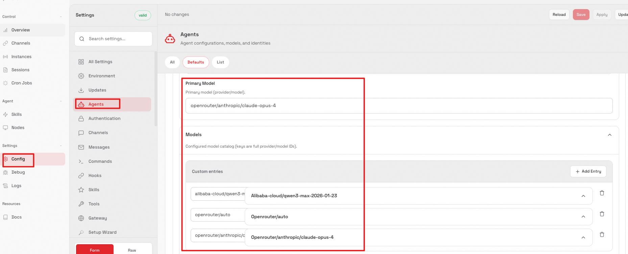Image resolution: width=628 pixels, height=254 pixels.
Task: Switch to the All agents tab
Action: (x=172, y=62)
